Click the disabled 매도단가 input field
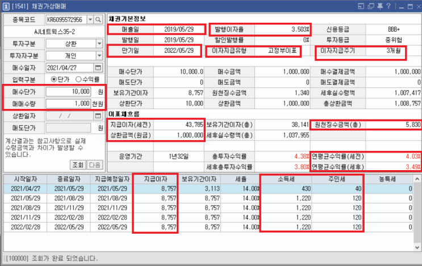The image size is (422, 266). point(68,128)
